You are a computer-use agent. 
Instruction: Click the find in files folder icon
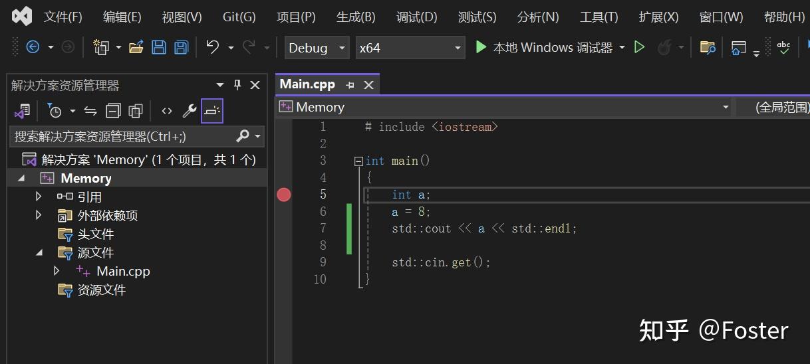(x=708, y=47)
